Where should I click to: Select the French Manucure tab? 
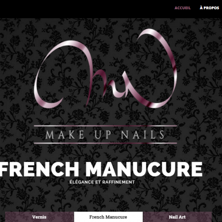(x=108, y=217)
